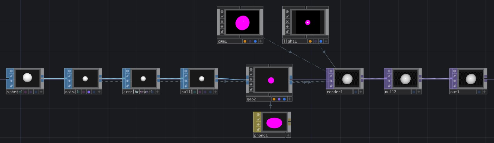Lock the null1 SOP with padlock icon
The width and height of the screenshot is (494, 143).
(x=185, y=86)
